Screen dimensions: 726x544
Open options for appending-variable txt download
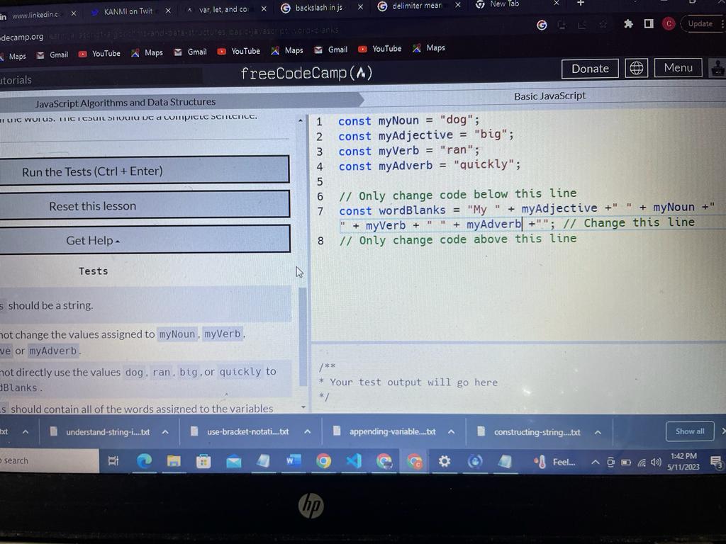coord(451,432)
